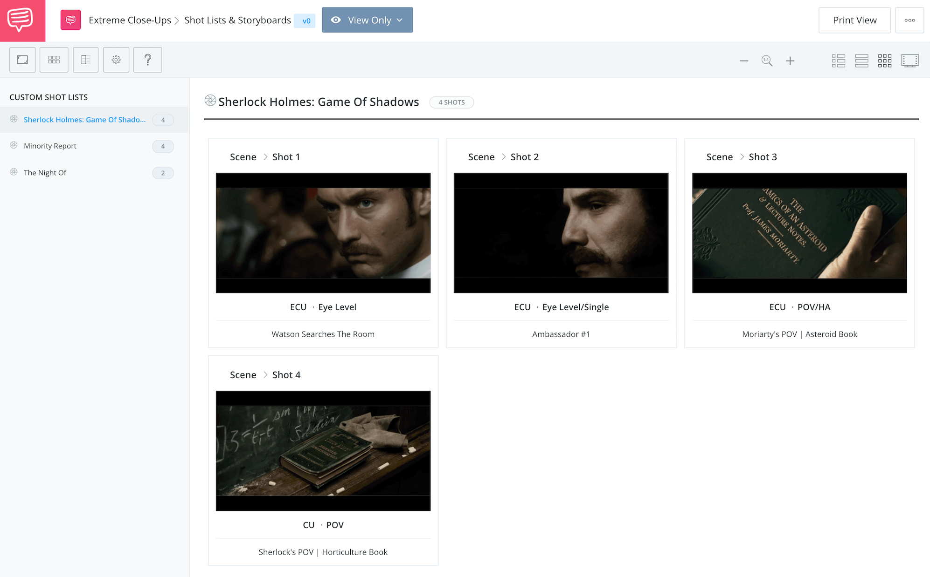The height and width of the screenshot is (577, 930).
Task: Open the settings gear icon
Action: point(116,60)
